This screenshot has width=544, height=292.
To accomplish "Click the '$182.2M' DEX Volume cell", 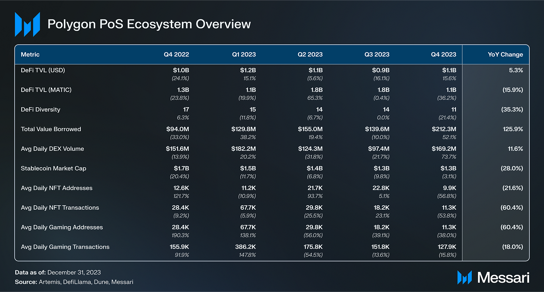I will pyautogui.click(x=243, y=149).
